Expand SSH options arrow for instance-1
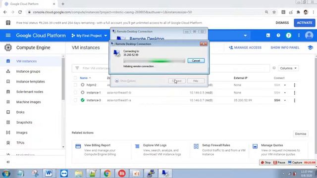 tap(285, 93)
